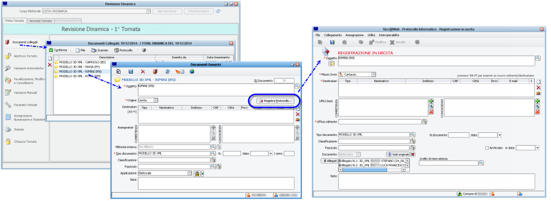Click Classificazione field in Documenti Generici
551x201 pixels.
click(x=174, y=160)
